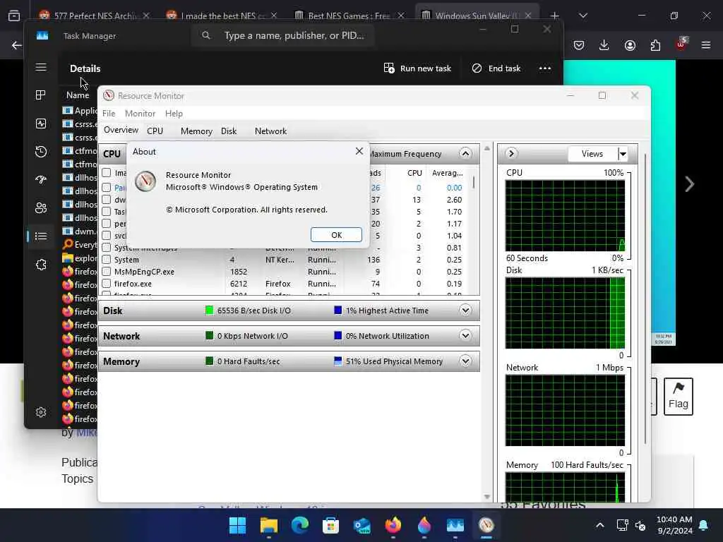Viewport: 723px width, 542px height.
Task: Open Firefox application hamburger menu
Action: click(x=706, y=45)
